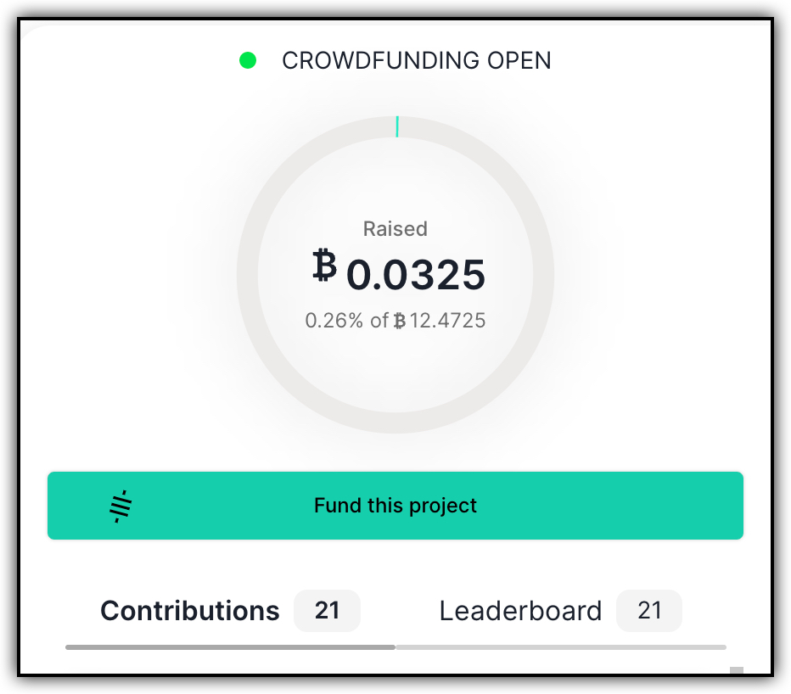
Task: Click the goal amount 12.4725
Action: 447,321
